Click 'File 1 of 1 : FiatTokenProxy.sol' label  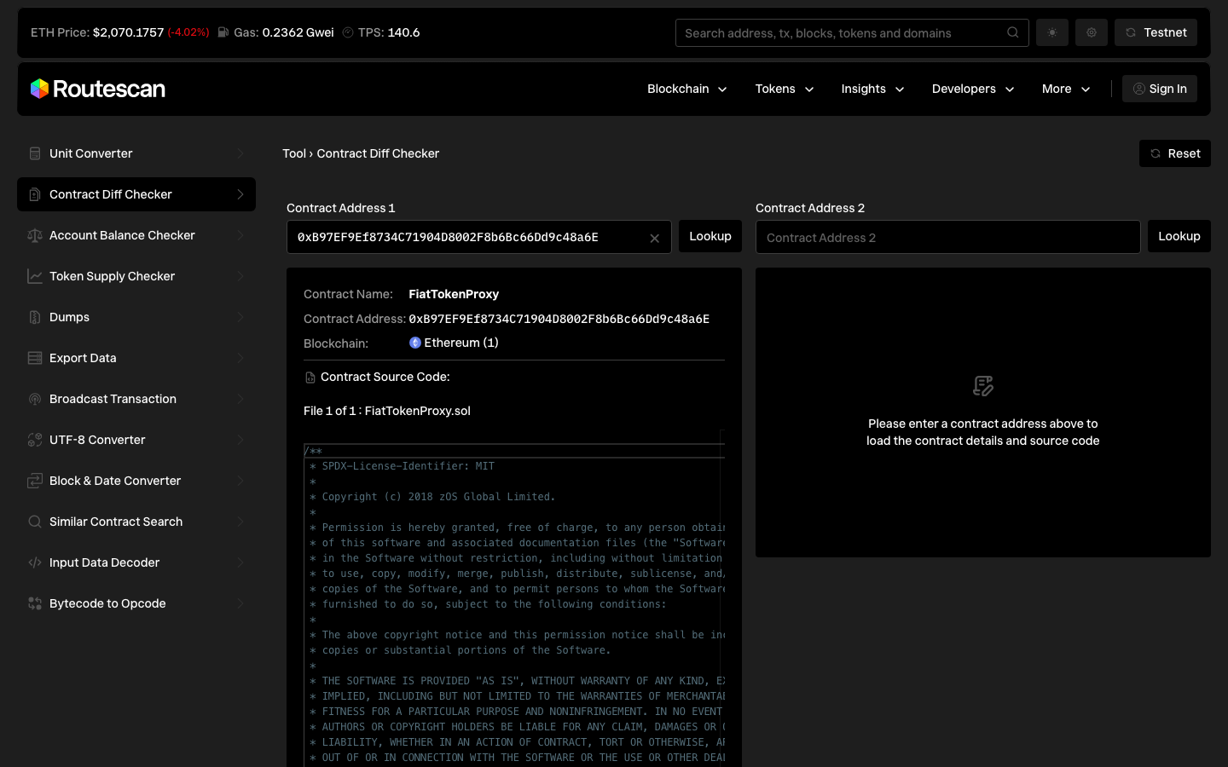point(387,411)
